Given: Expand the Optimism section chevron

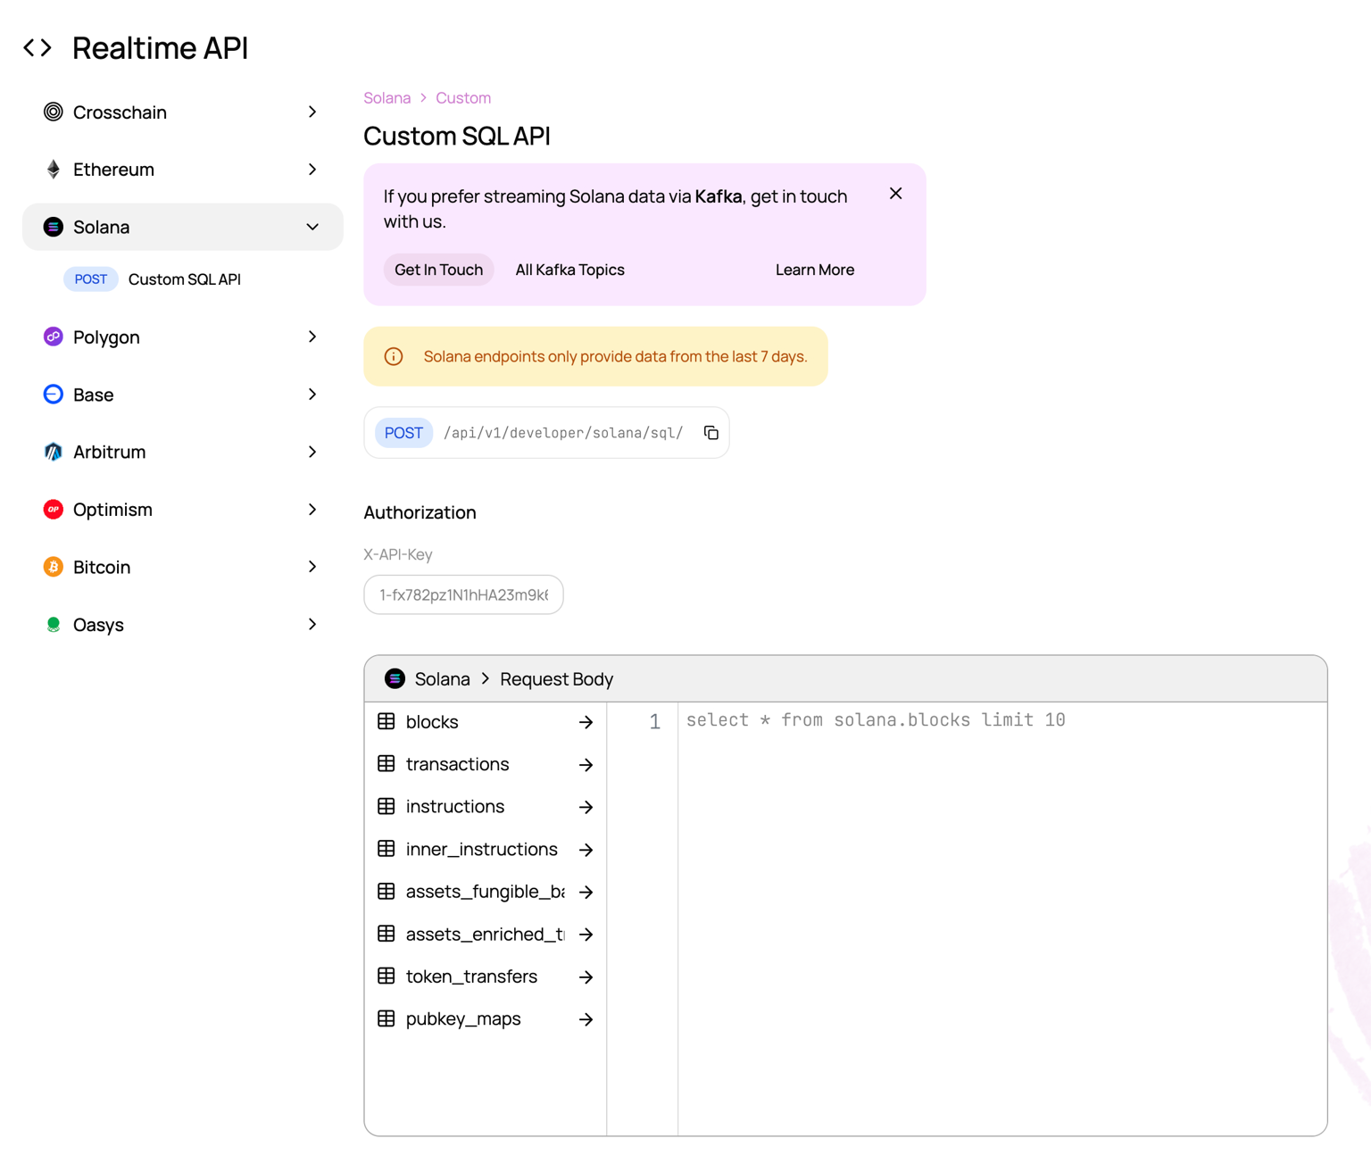Looking at the screenshot, I should click(x=312, y=510).
